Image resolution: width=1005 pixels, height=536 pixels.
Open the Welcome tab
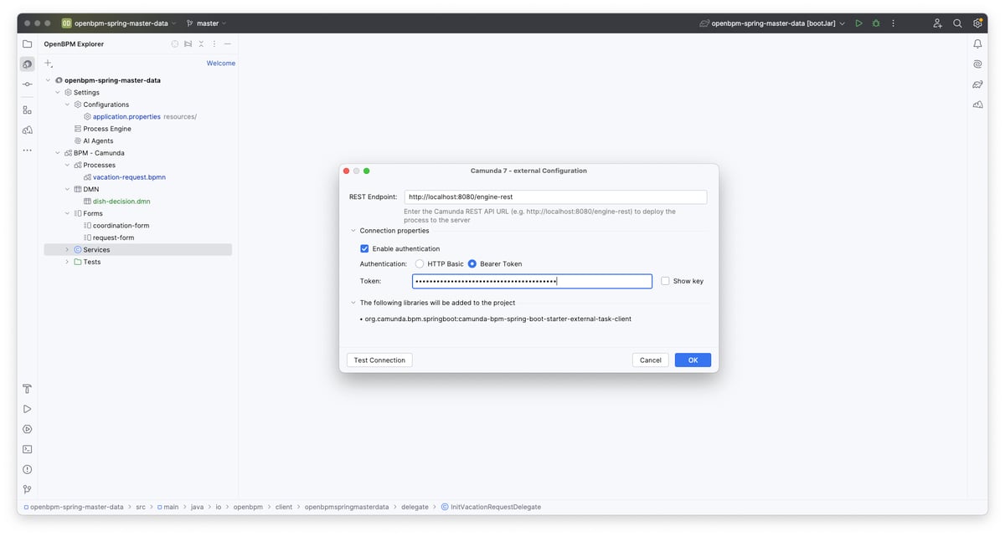tap(220, 64)
